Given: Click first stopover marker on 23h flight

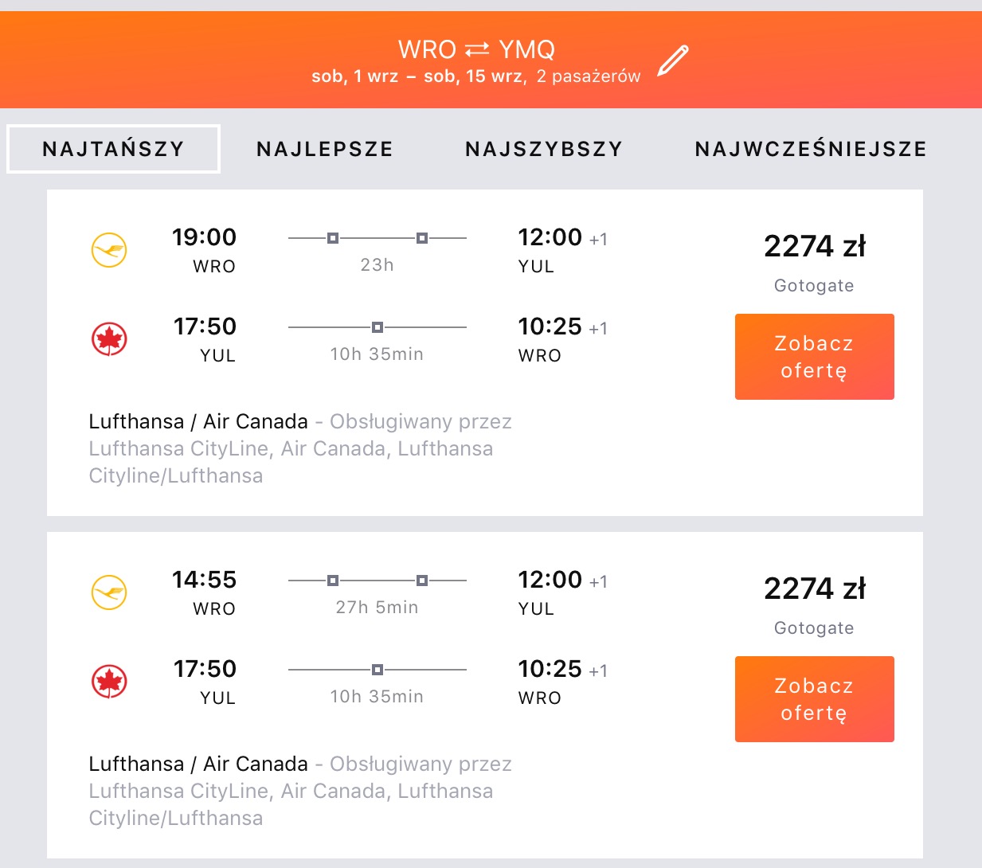Looking at the screenshot, I should (333, 238).
